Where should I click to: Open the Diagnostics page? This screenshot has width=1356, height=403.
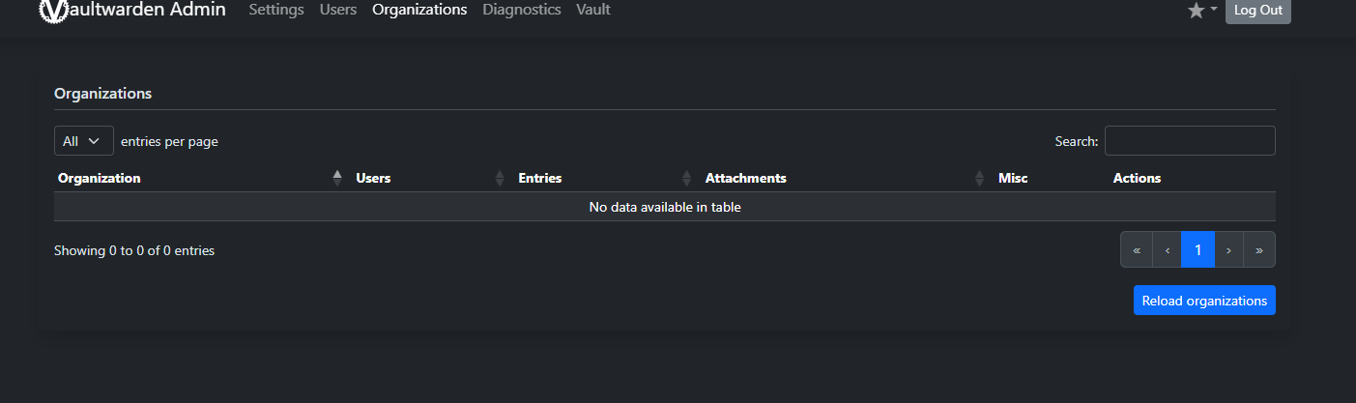click(522, 10)
